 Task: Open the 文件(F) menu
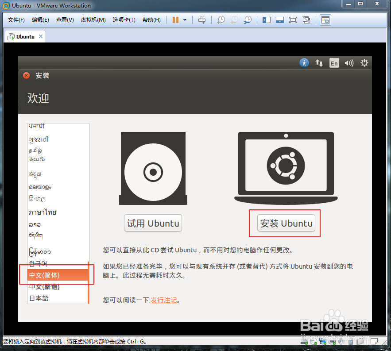point(16,20)
